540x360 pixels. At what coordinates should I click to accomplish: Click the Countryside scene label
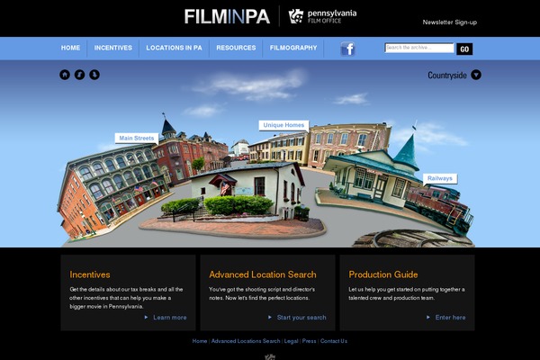point(447,75)
